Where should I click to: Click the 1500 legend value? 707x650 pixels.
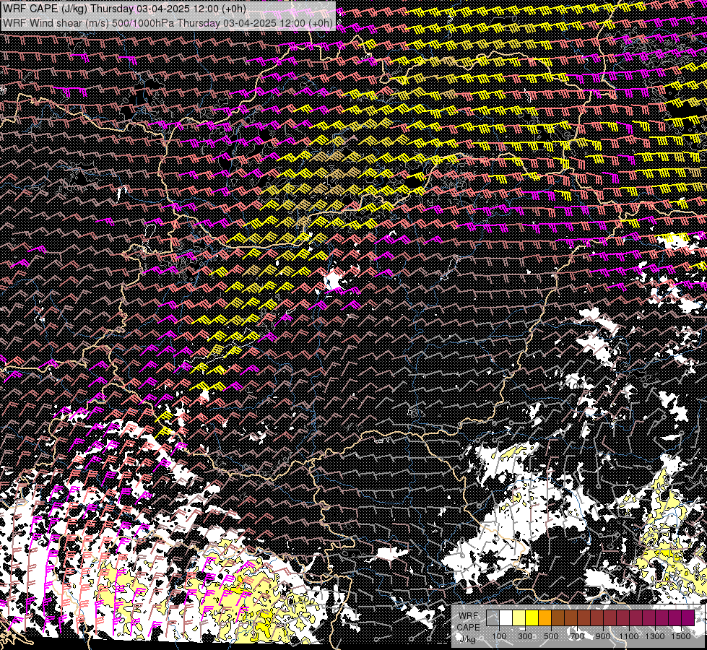point(681,636)
